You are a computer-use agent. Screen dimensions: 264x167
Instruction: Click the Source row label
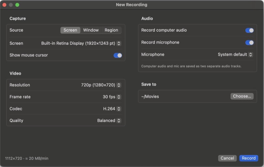16,30
